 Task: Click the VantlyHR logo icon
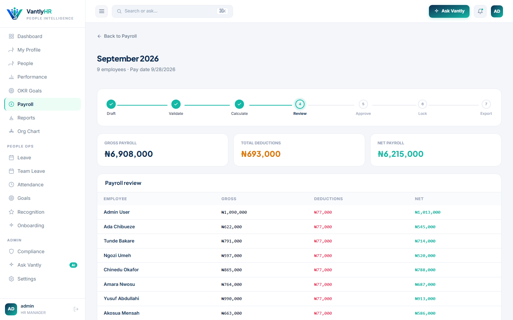coord(15,14)
